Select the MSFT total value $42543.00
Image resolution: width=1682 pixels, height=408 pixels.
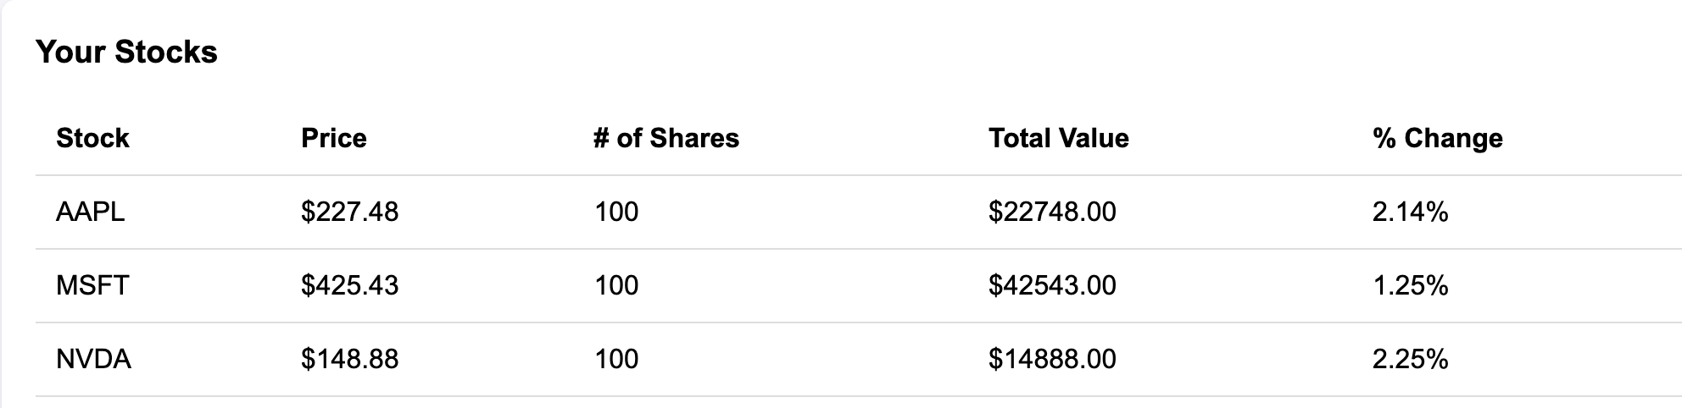tap(1052, 285)
